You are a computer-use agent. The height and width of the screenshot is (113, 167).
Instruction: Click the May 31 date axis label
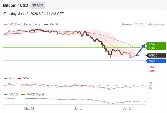click(x=29, y=108)
